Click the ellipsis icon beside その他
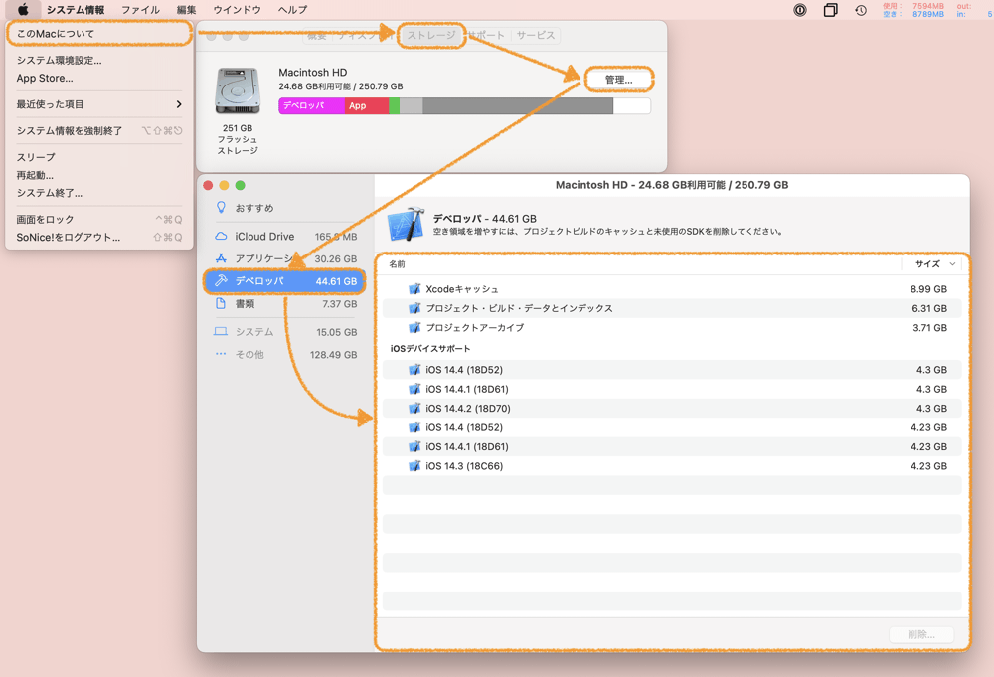Screen dimensions: 994x677 (221, 354)
